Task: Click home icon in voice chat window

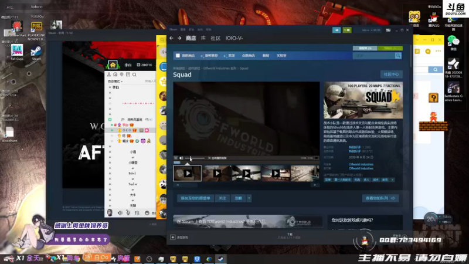Action: click(x=113, y=65)
